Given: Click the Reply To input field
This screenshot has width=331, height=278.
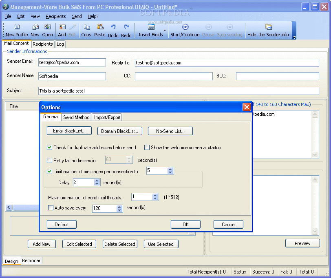Looking at the screenshot, I should 227,63.
